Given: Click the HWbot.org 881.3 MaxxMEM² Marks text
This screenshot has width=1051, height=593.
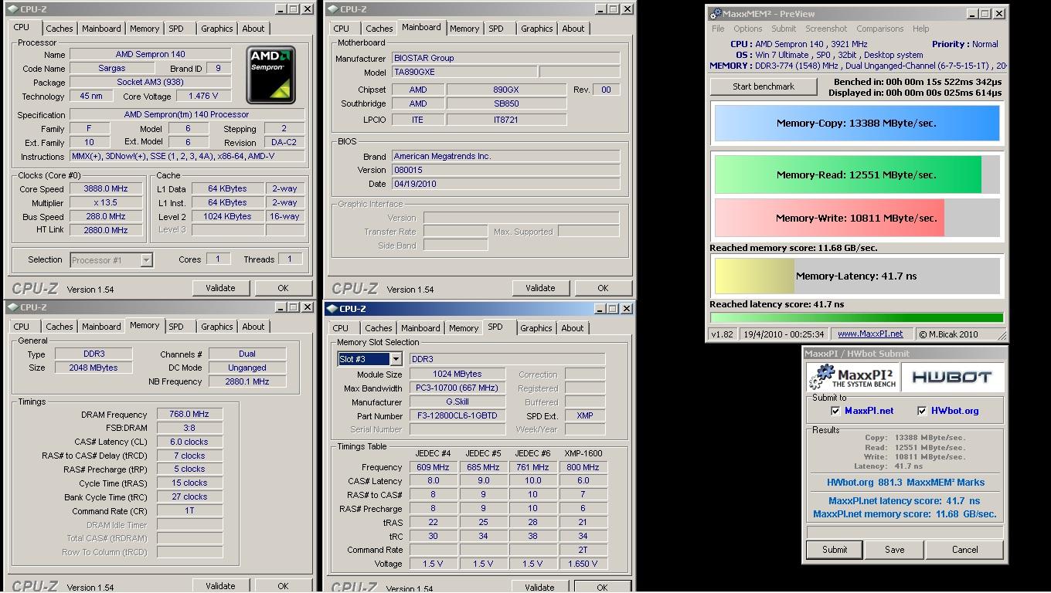Looking at the screenshot, I should [905, 483].
